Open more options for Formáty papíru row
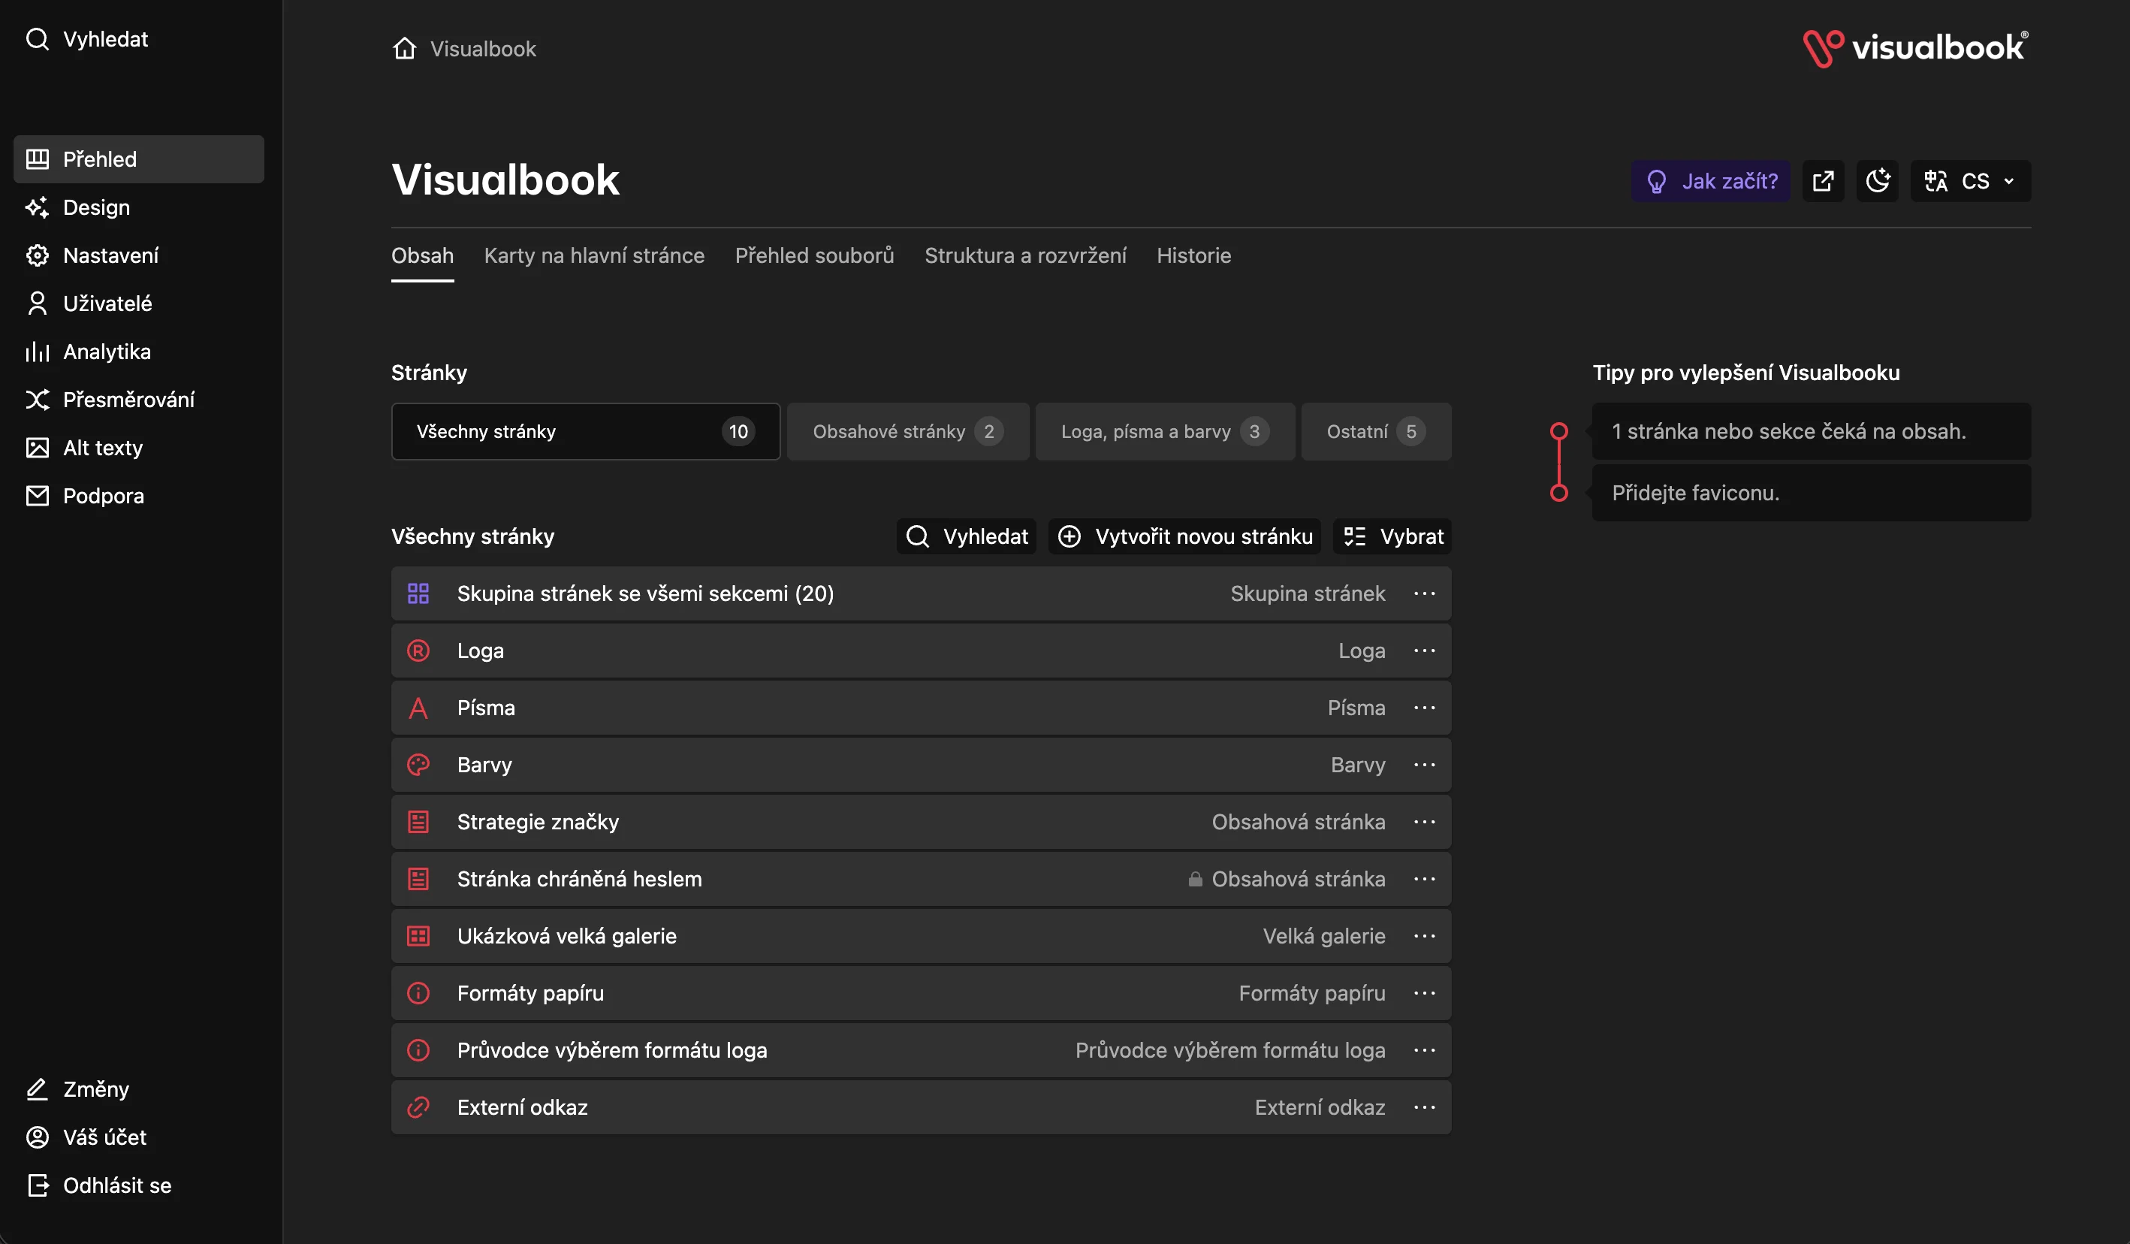 pos(1424,993)
